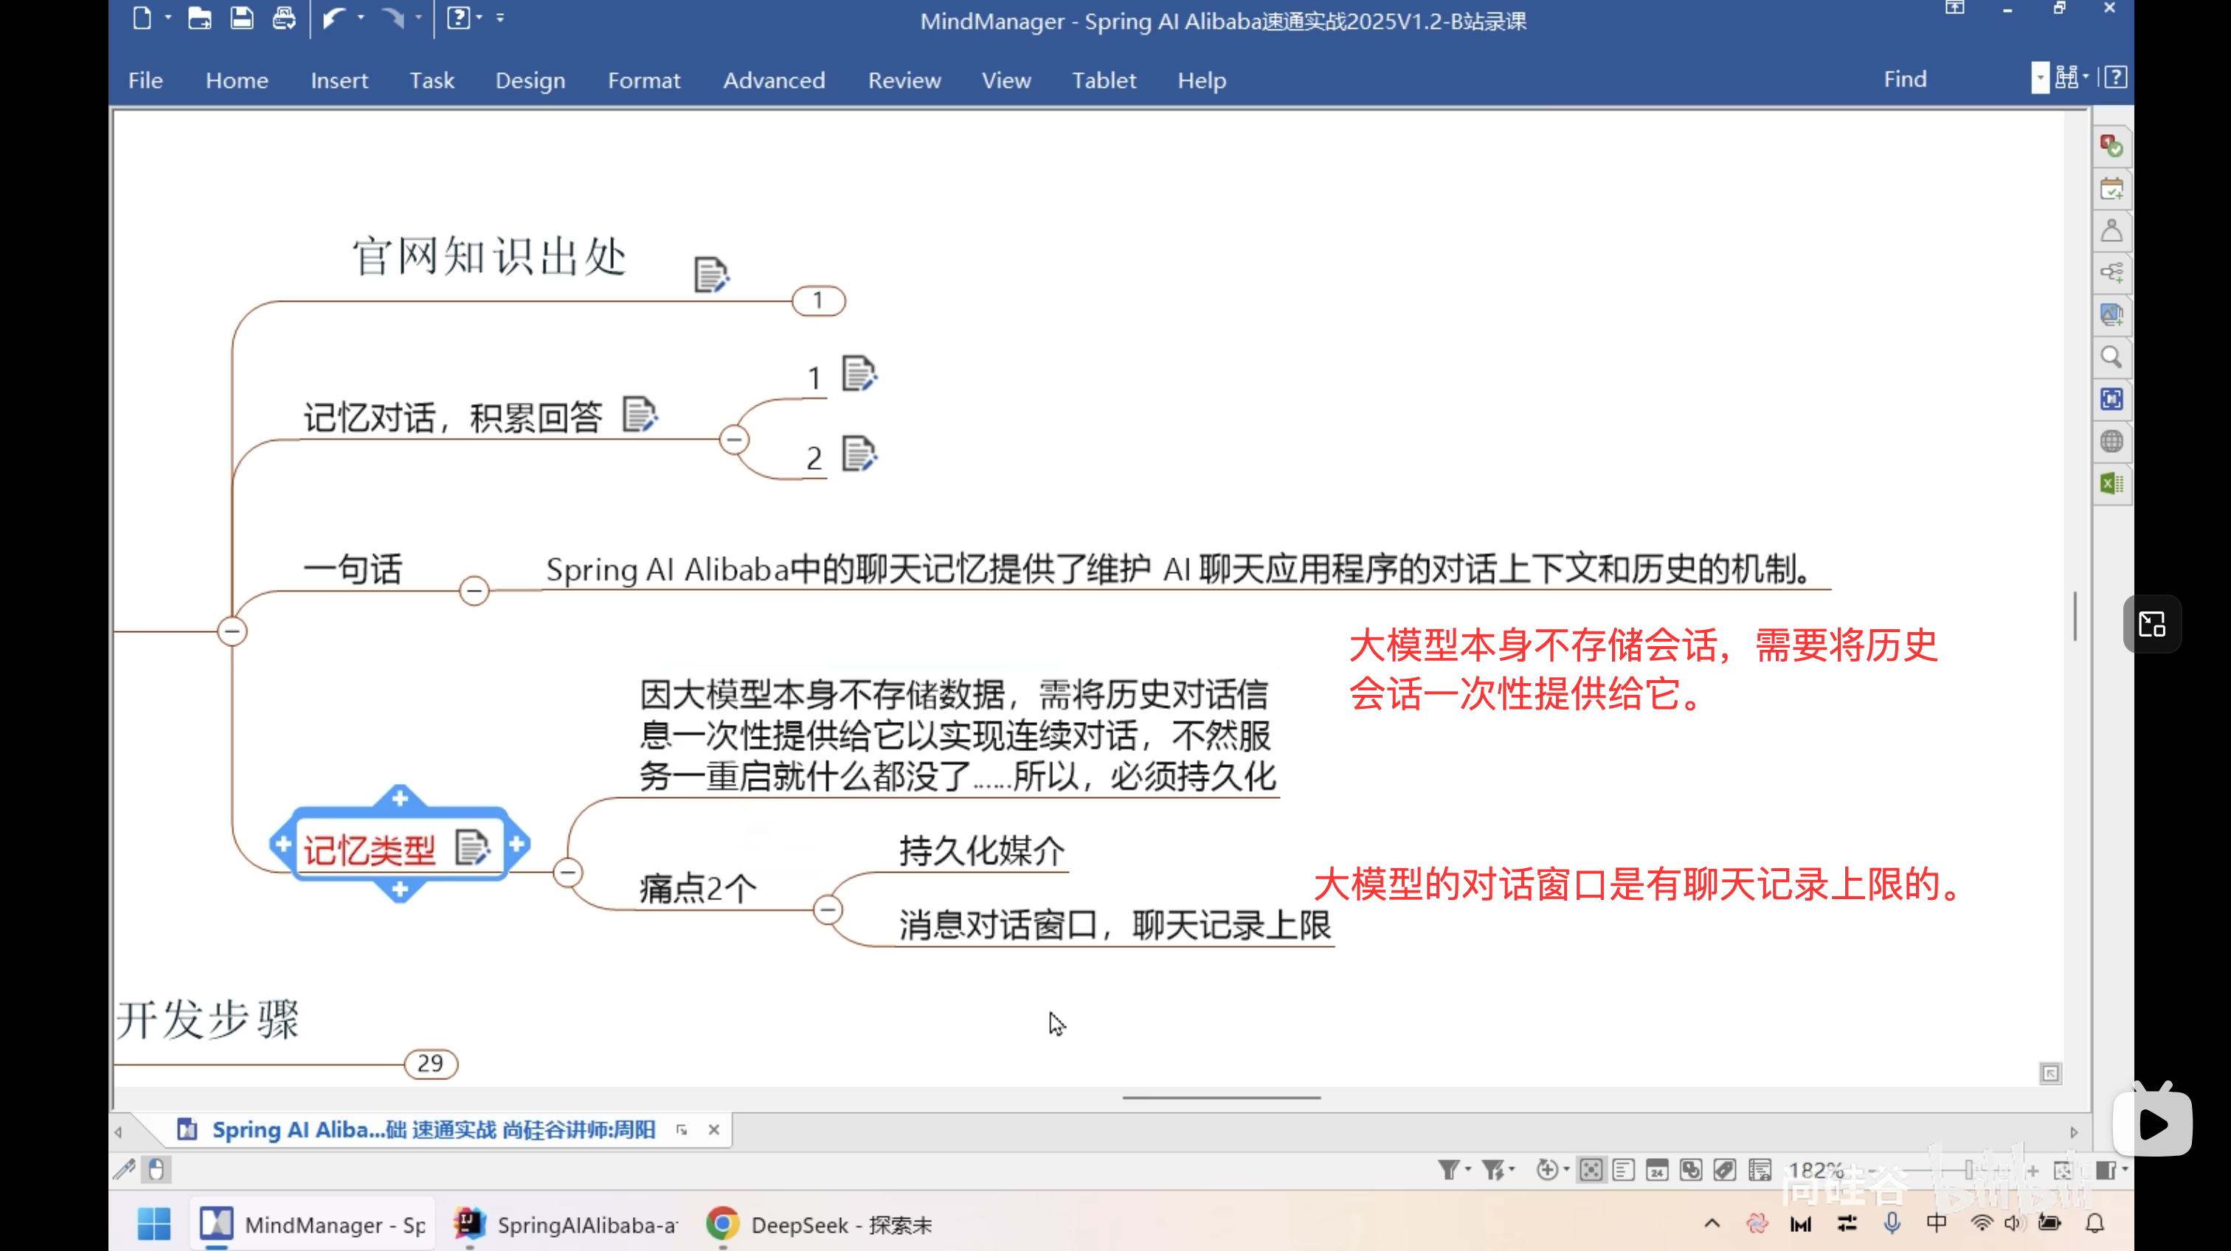
Task: Click the Find button
Action: 1904,78
